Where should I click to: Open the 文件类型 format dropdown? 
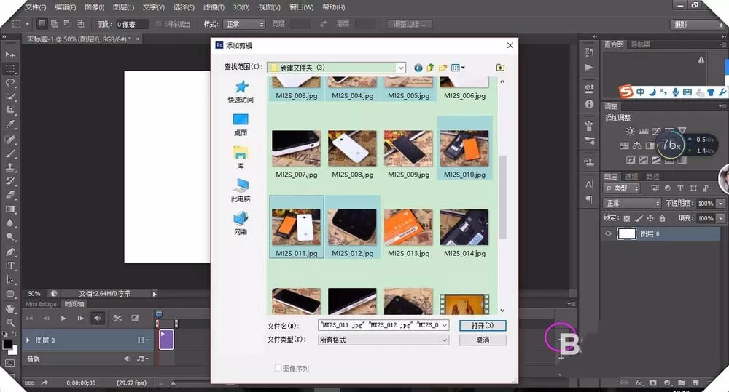pos(383,340)
